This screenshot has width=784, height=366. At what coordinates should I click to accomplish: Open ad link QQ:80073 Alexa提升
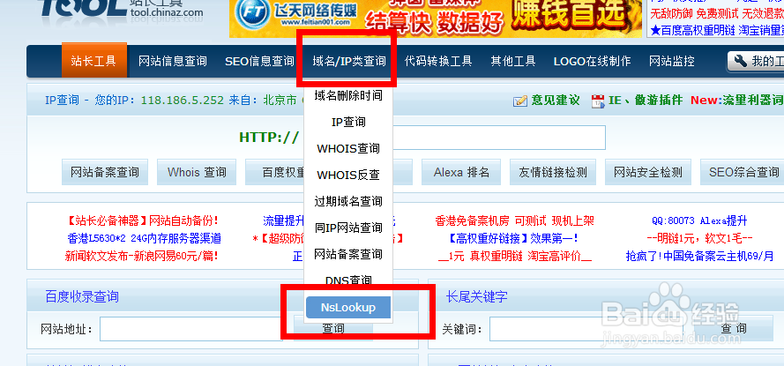point(699,220)
